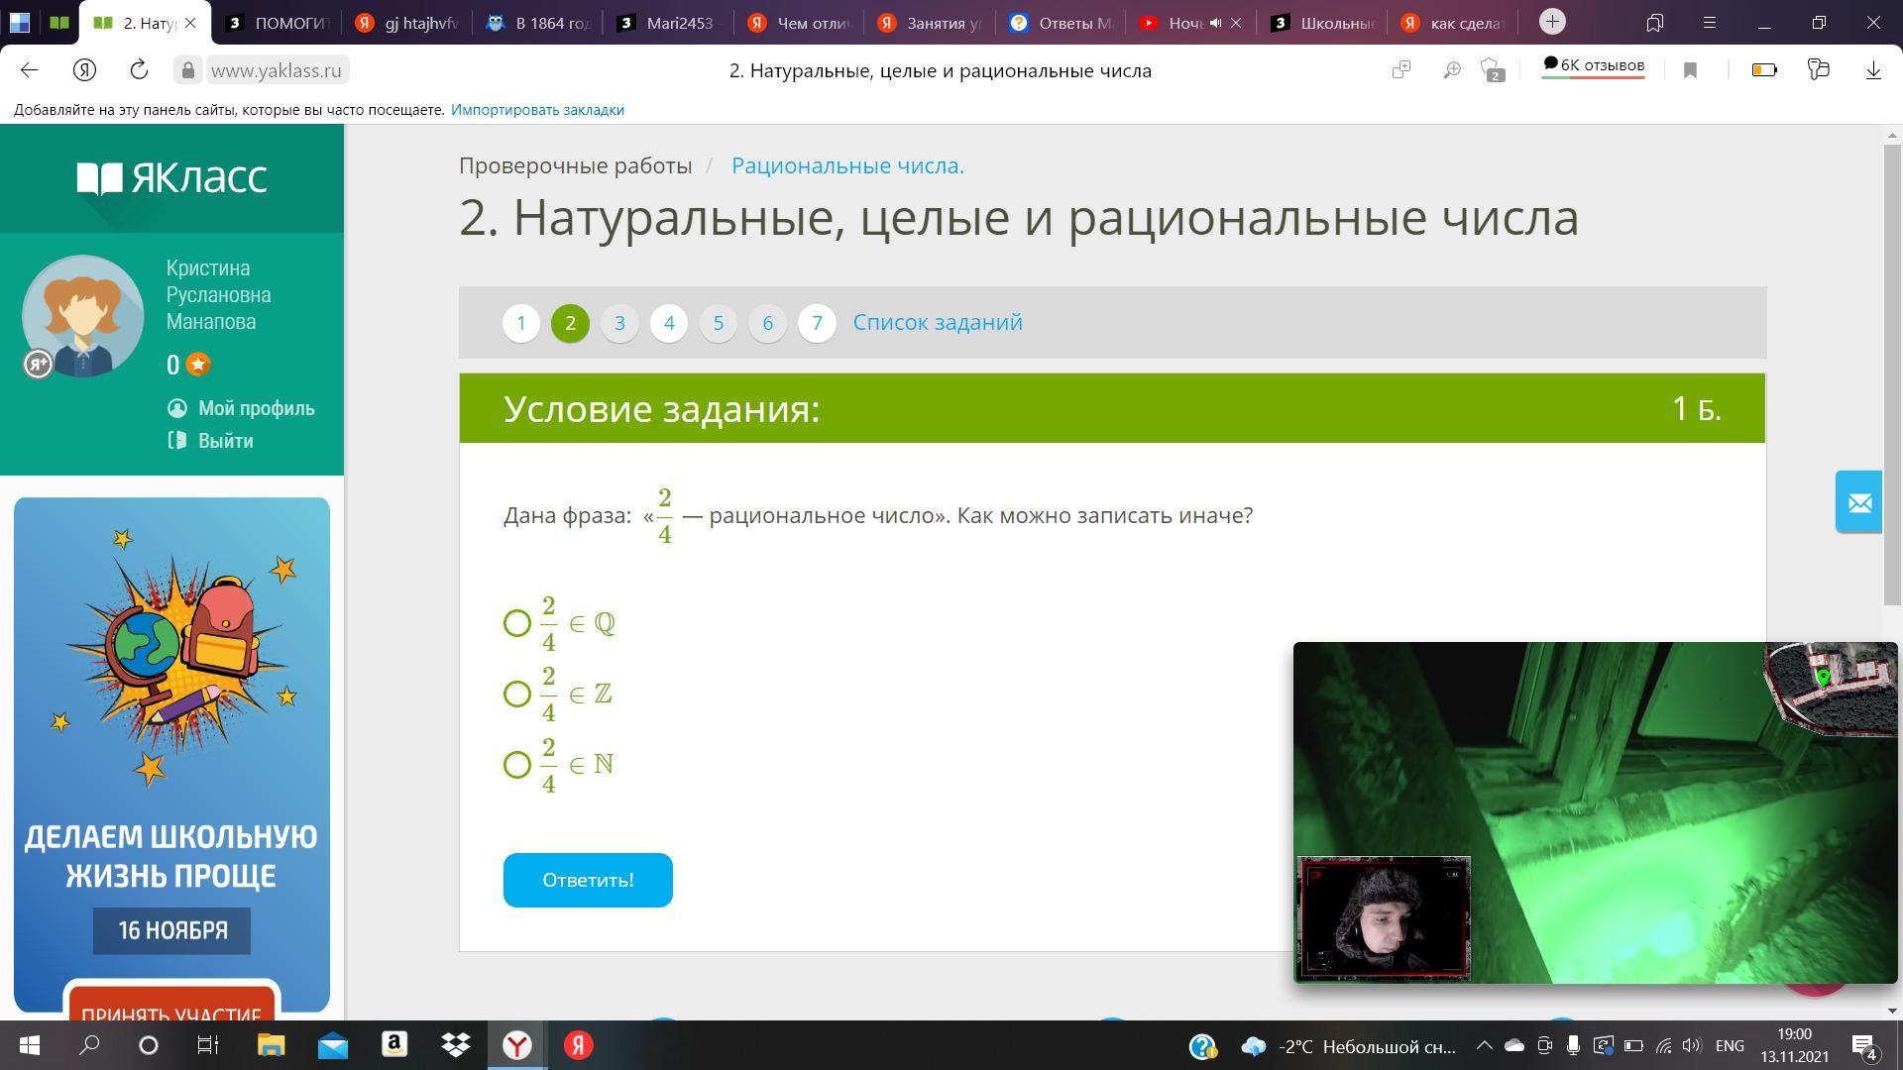Open the Список заданий task list
1903x1070 pixels.
click(937, 322)
